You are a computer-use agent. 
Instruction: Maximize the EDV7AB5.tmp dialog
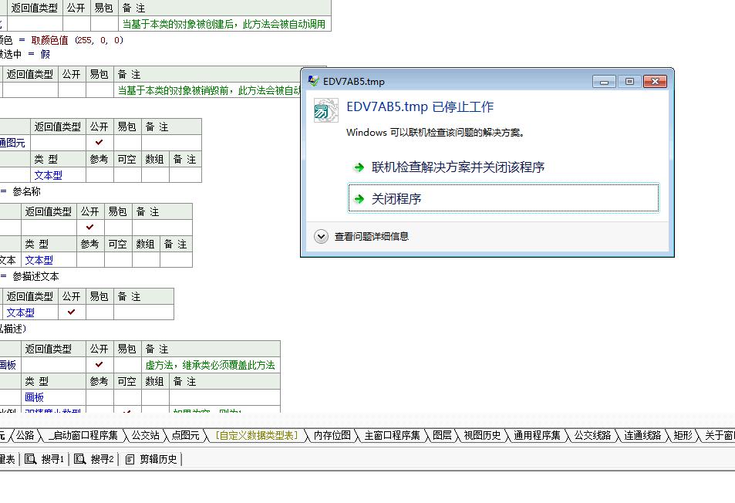click(x=629, y=82)
